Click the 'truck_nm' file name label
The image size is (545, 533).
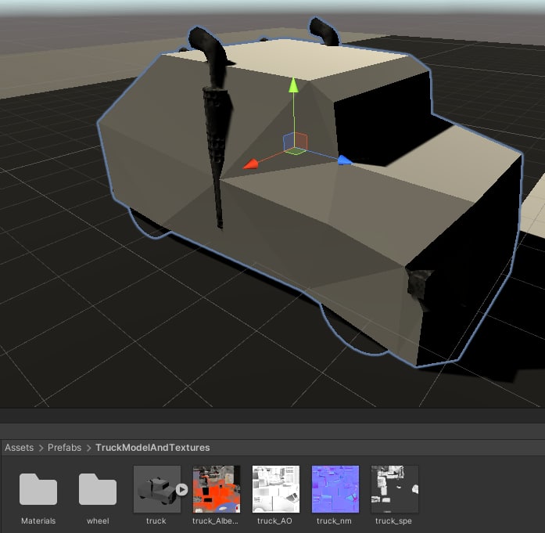(334, 520)
